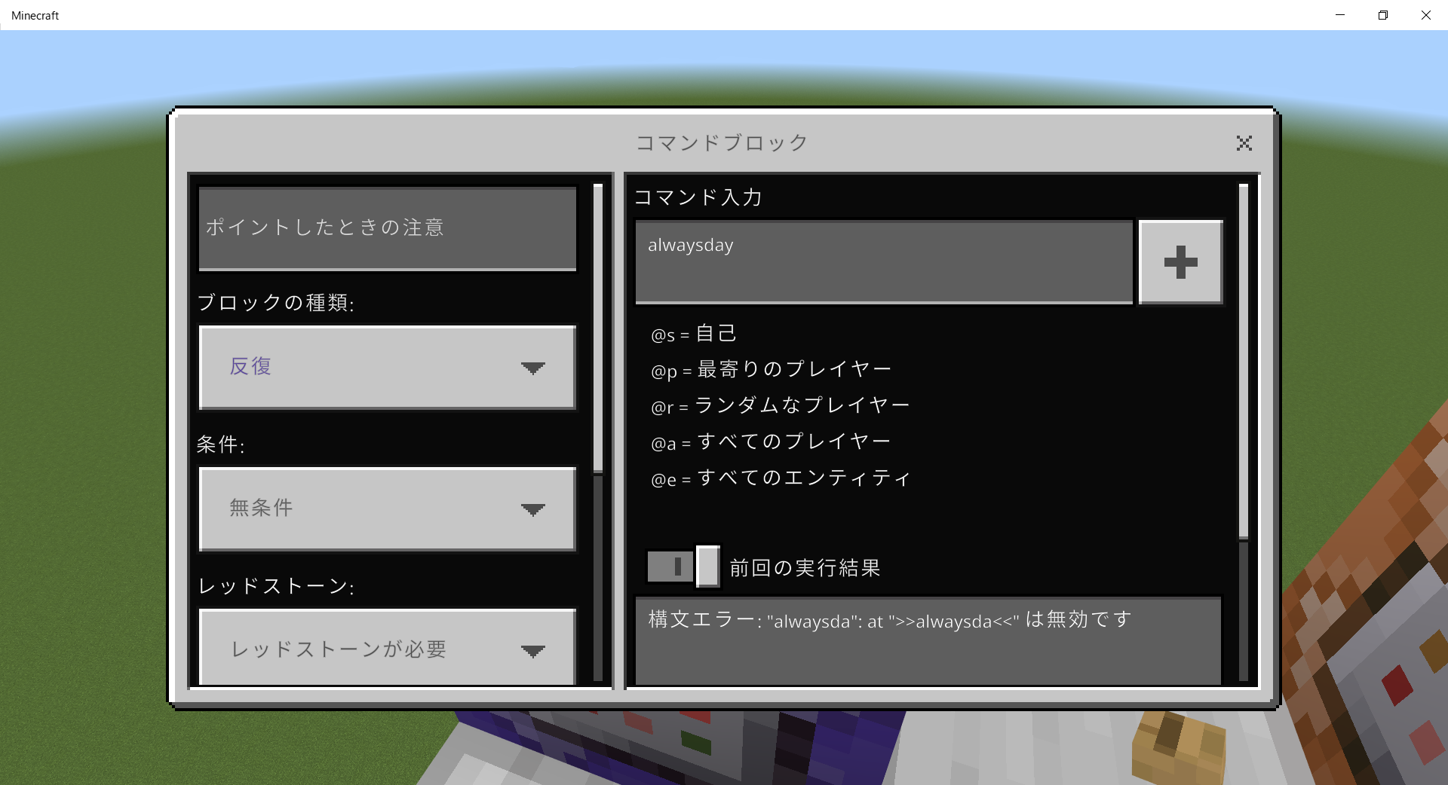Close the Minecraft window
Image resolution: width=1448 pixels, height=785 pixels.
coord(1426,15)
